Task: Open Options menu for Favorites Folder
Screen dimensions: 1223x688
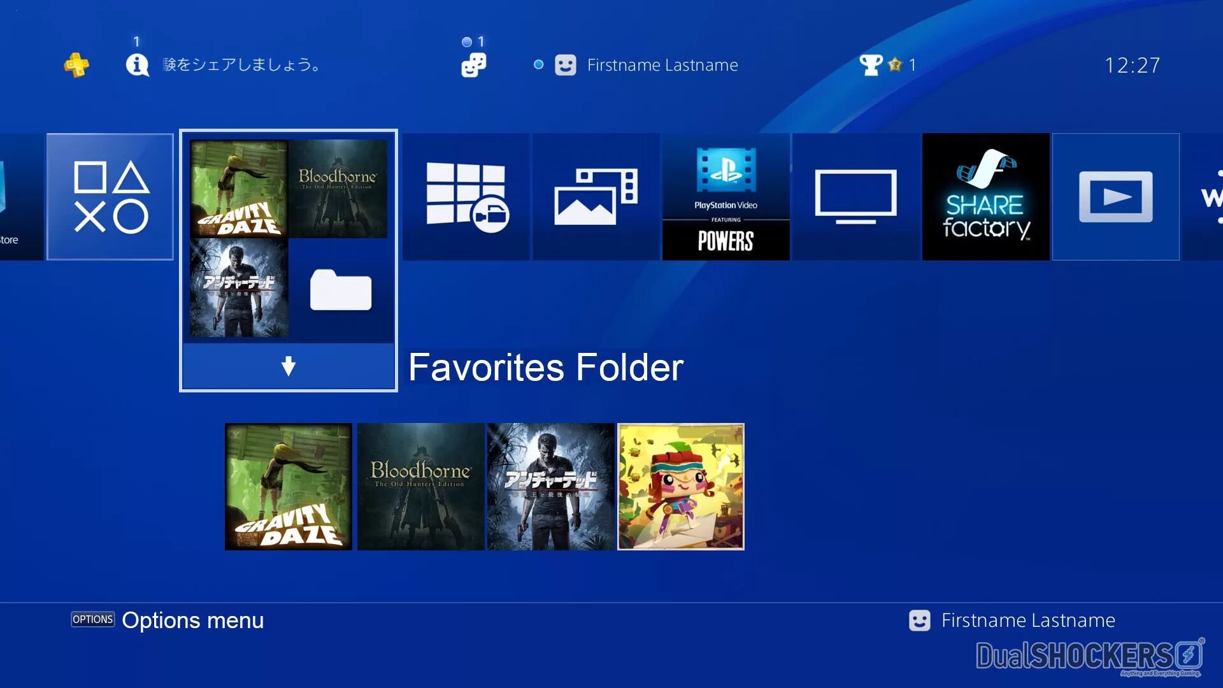Action: pos(92,620)
